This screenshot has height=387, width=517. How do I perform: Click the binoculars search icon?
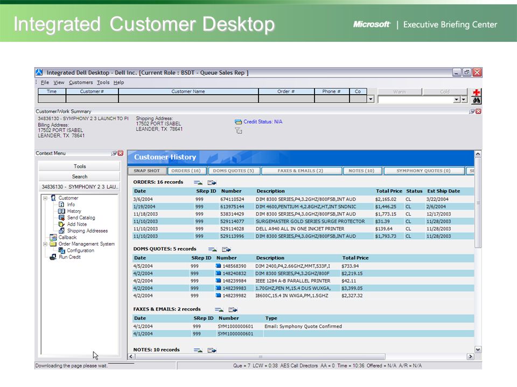[476, 100]
